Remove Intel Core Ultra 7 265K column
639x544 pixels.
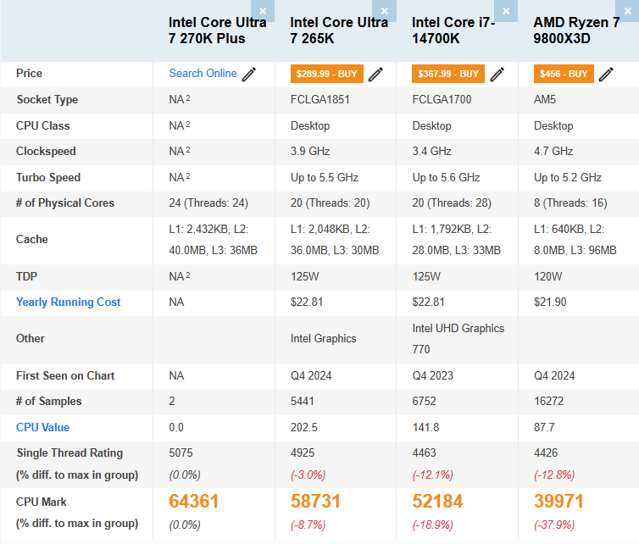[x=385, y=11]
